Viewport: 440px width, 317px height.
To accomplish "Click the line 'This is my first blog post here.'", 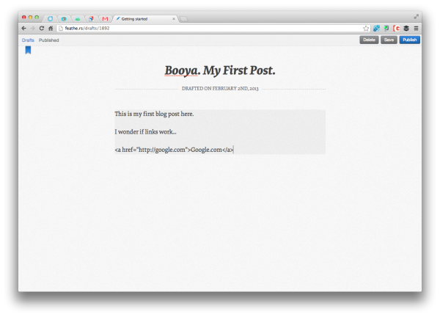I will (x=154, y=114).
